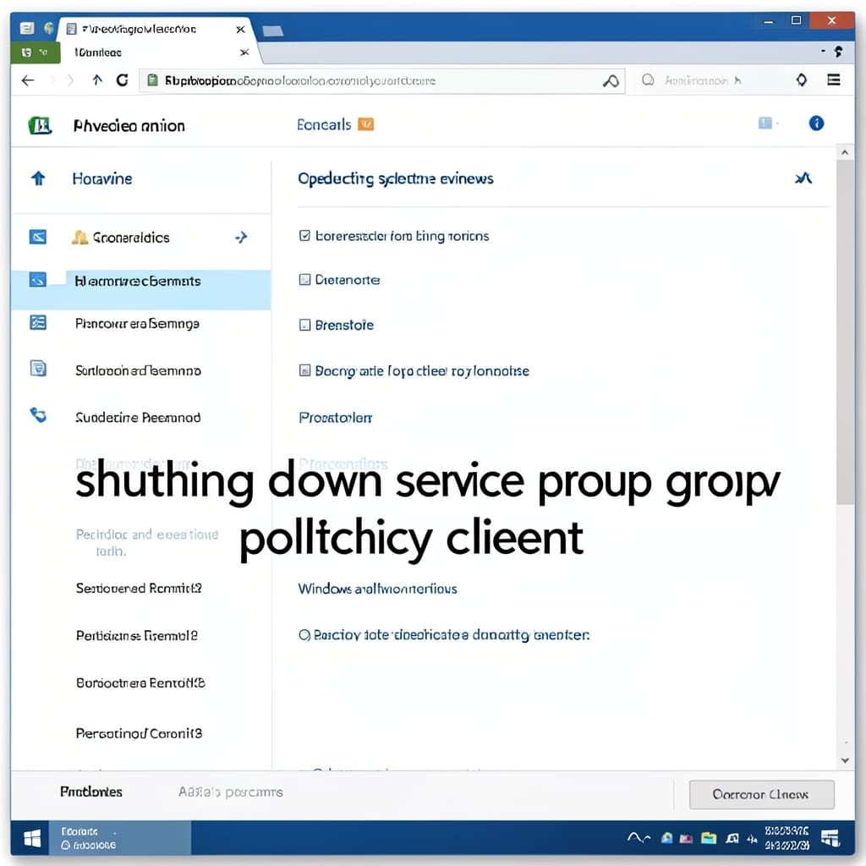Open the Windows arolfwonrterlious link
This screenshot has width=866, height=866.
click(378, 589)
